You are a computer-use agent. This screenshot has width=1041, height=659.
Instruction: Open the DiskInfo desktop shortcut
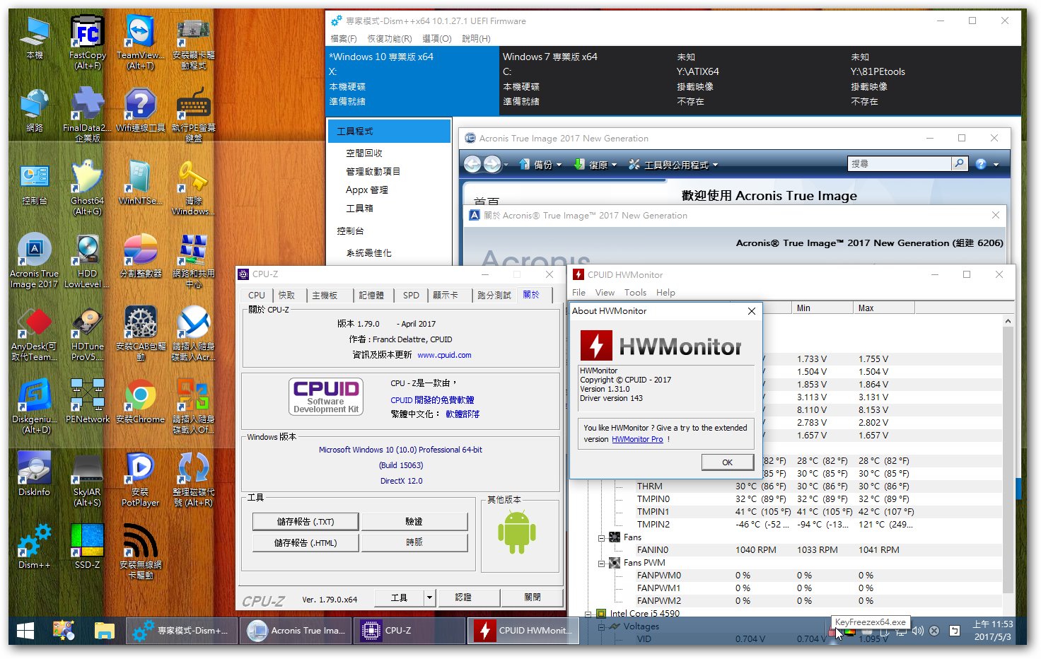coord(34,474)
